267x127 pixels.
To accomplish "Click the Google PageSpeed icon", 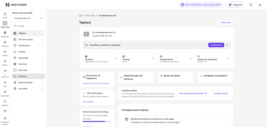I will [x=84, y=77].
